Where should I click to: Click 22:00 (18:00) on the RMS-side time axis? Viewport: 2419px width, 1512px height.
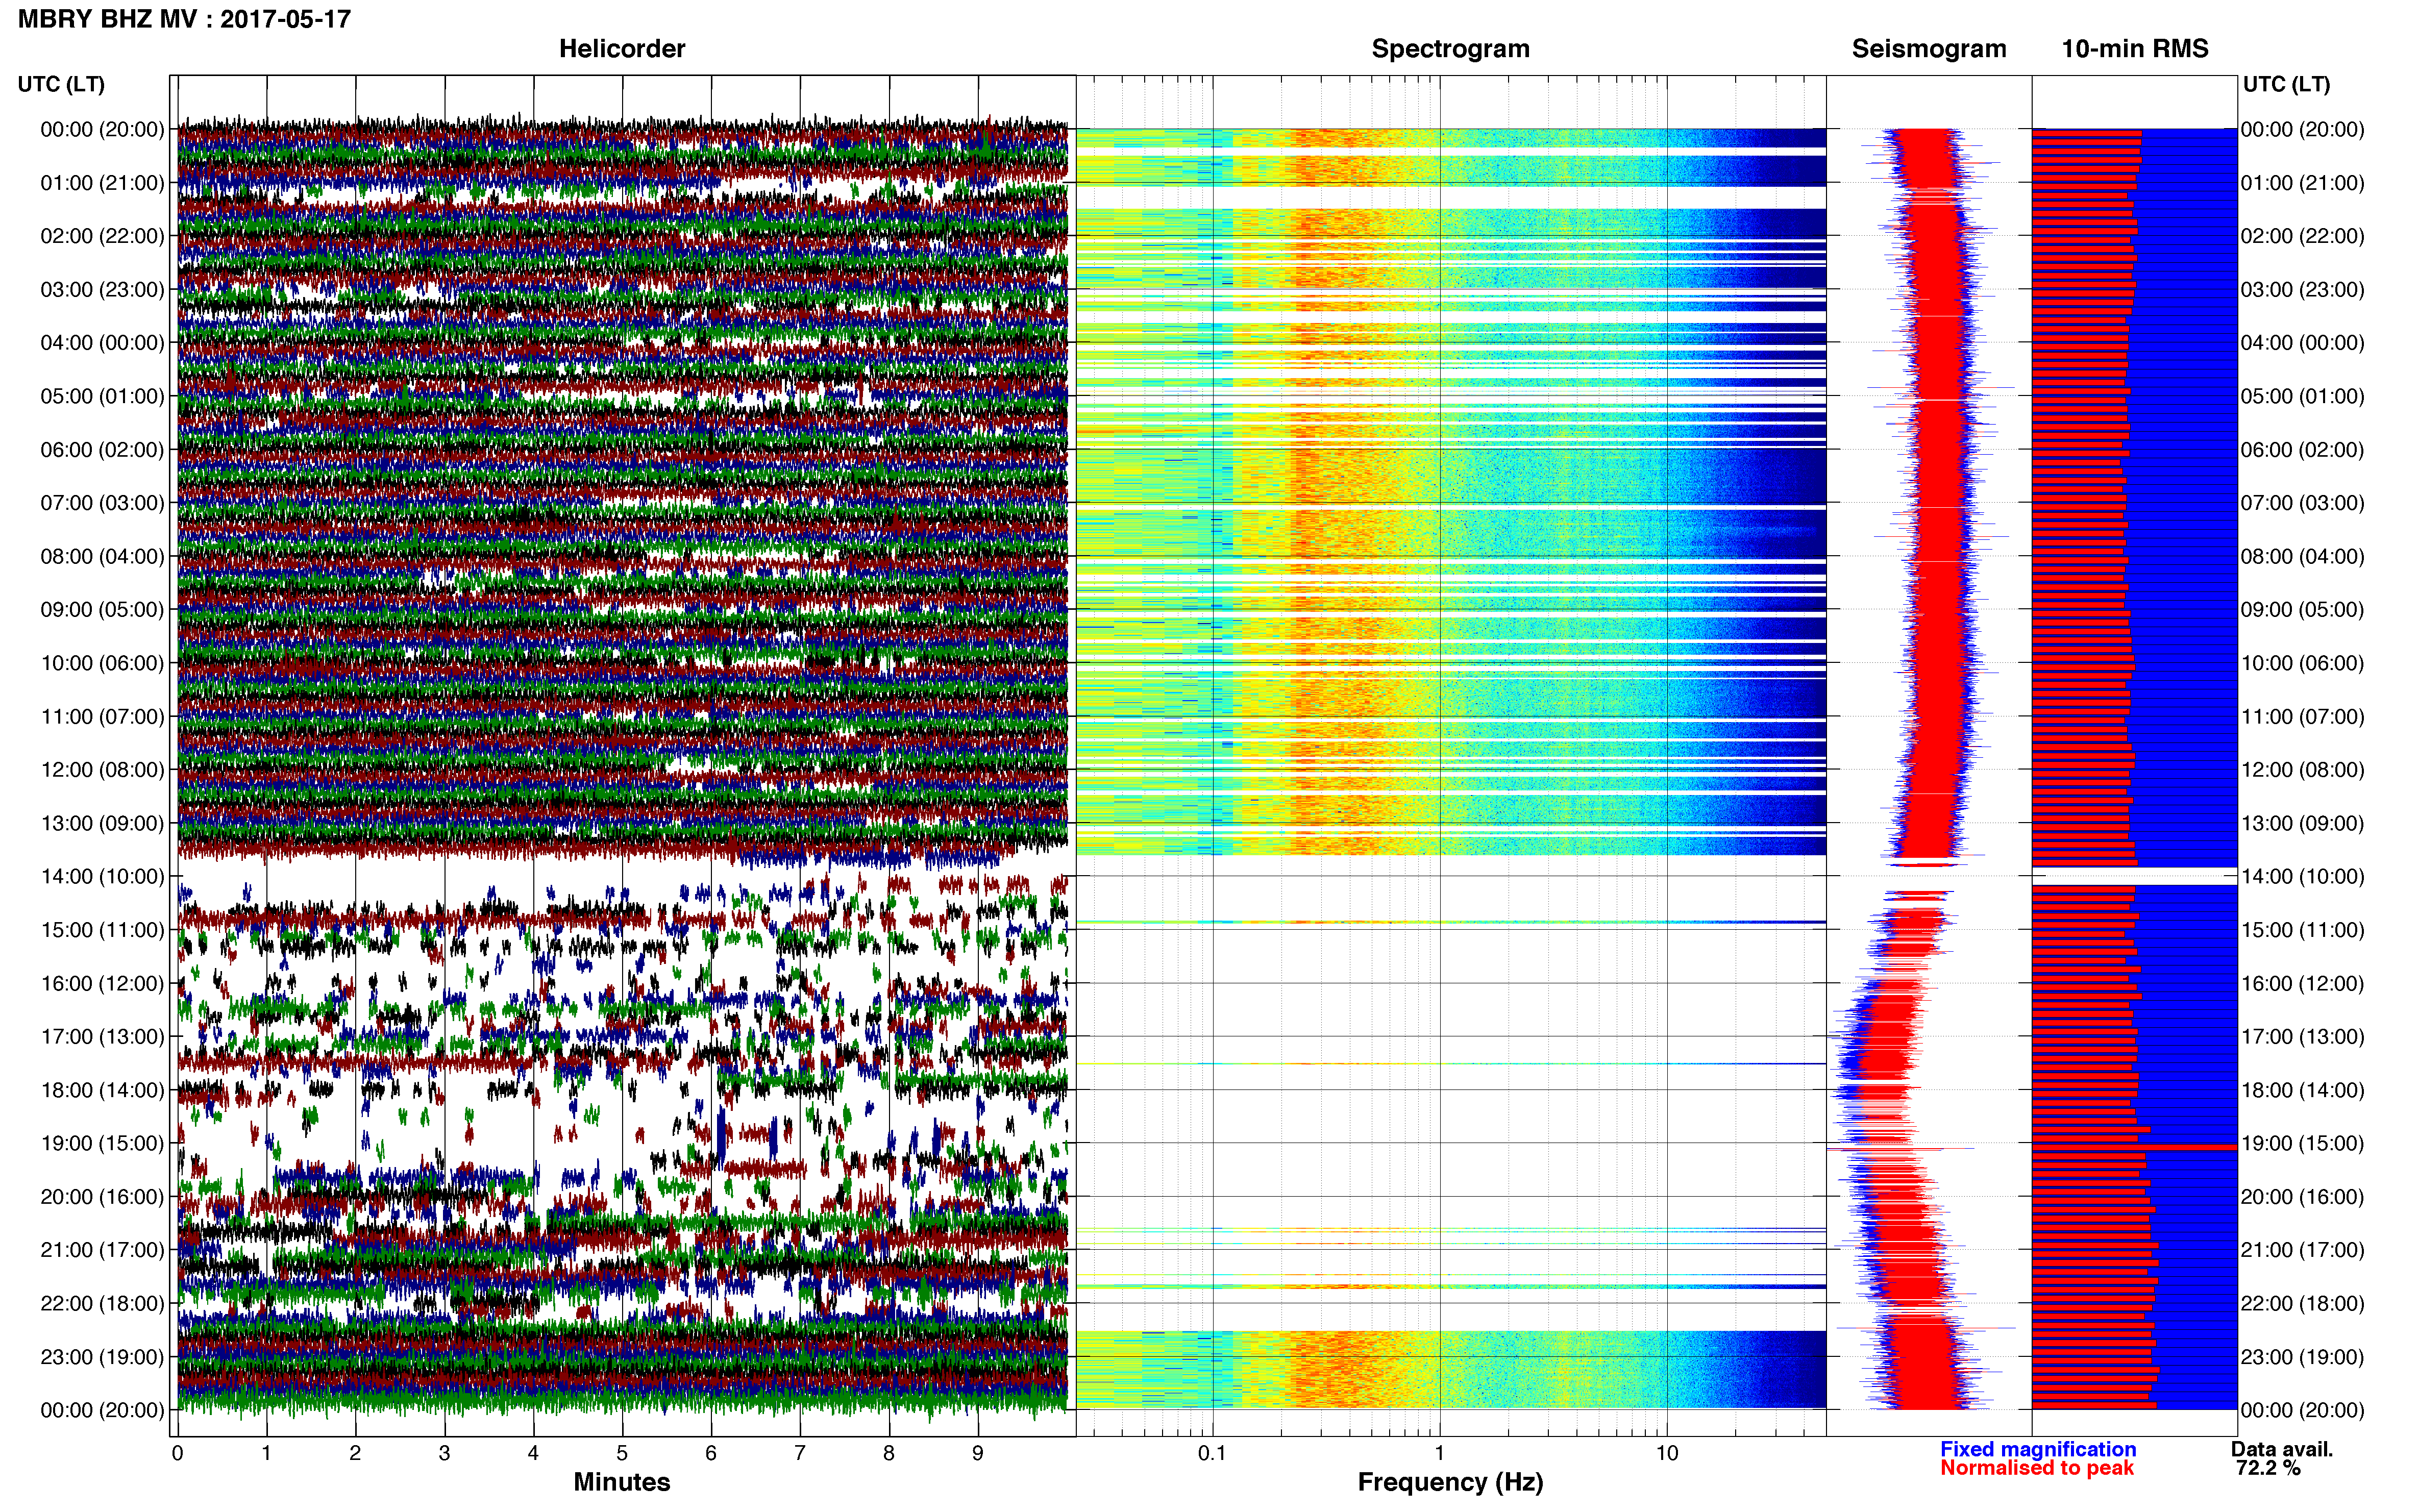pos(2302,1304)
